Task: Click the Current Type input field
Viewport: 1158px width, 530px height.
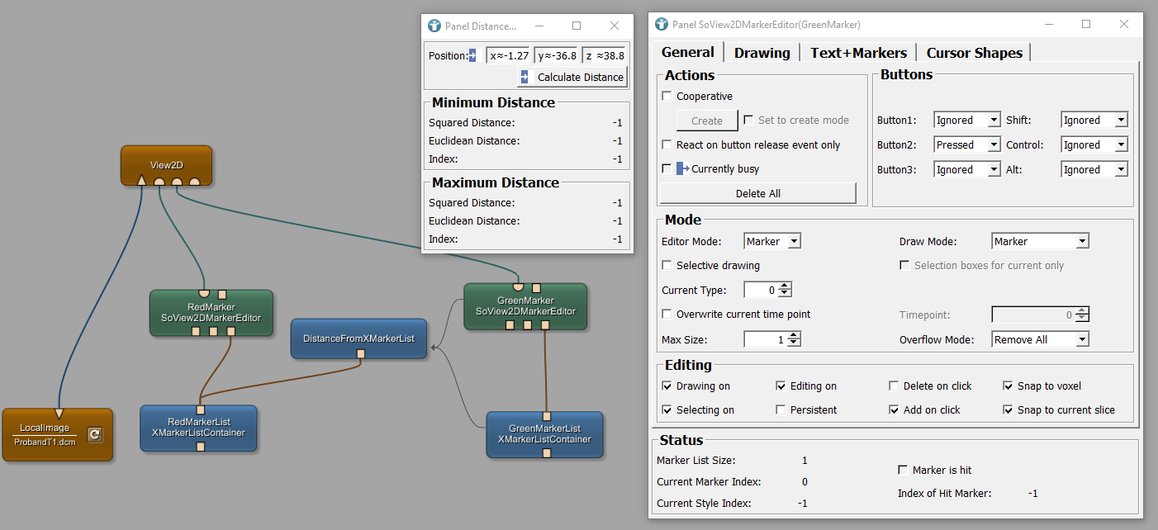Action: [x=761, y=291]
